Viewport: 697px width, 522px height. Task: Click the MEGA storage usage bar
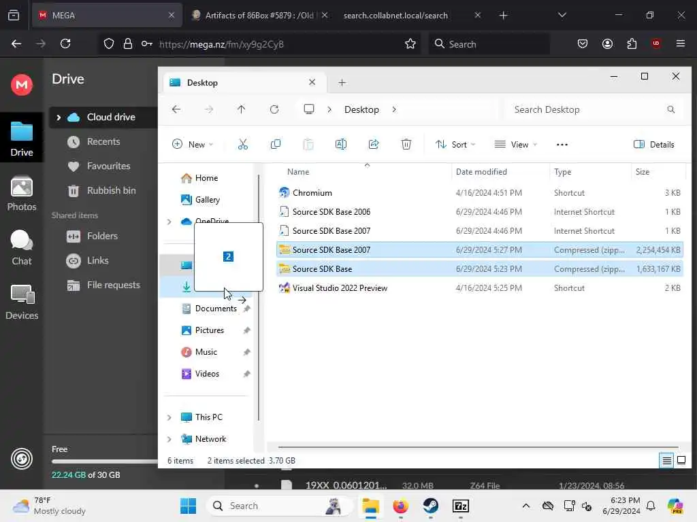coord(105,462)
